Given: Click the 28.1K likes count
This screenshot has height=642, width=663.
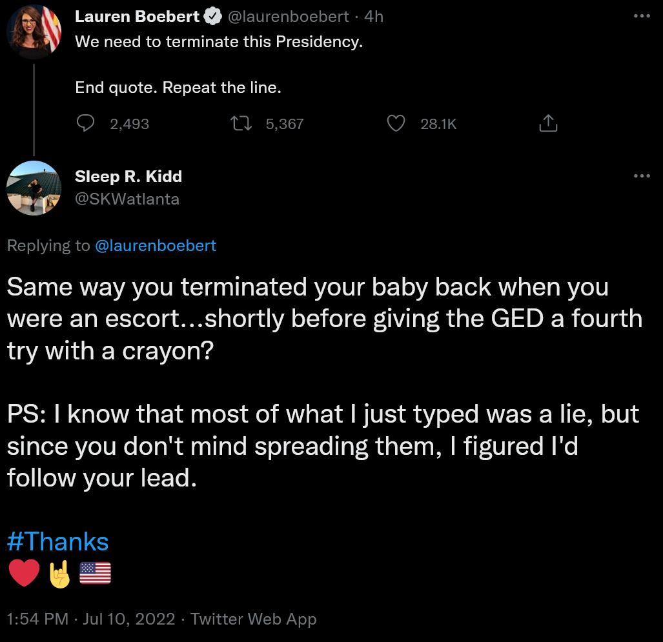Looking at the screenshot, I should tap(438, 124).
